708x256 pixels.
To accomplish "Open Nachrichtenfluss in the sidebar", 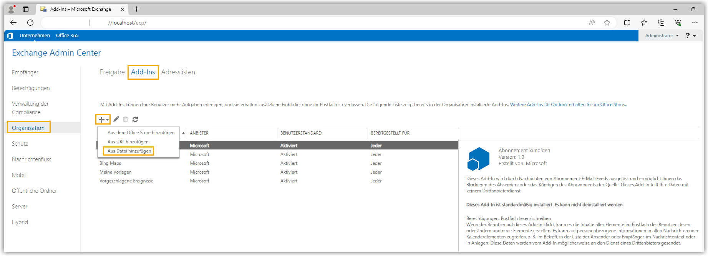I will pos(32,159).
